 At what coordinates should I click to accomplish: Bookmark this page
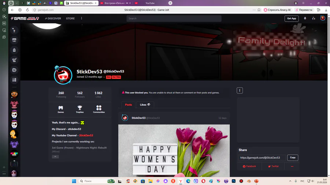[x=259, y=10]
